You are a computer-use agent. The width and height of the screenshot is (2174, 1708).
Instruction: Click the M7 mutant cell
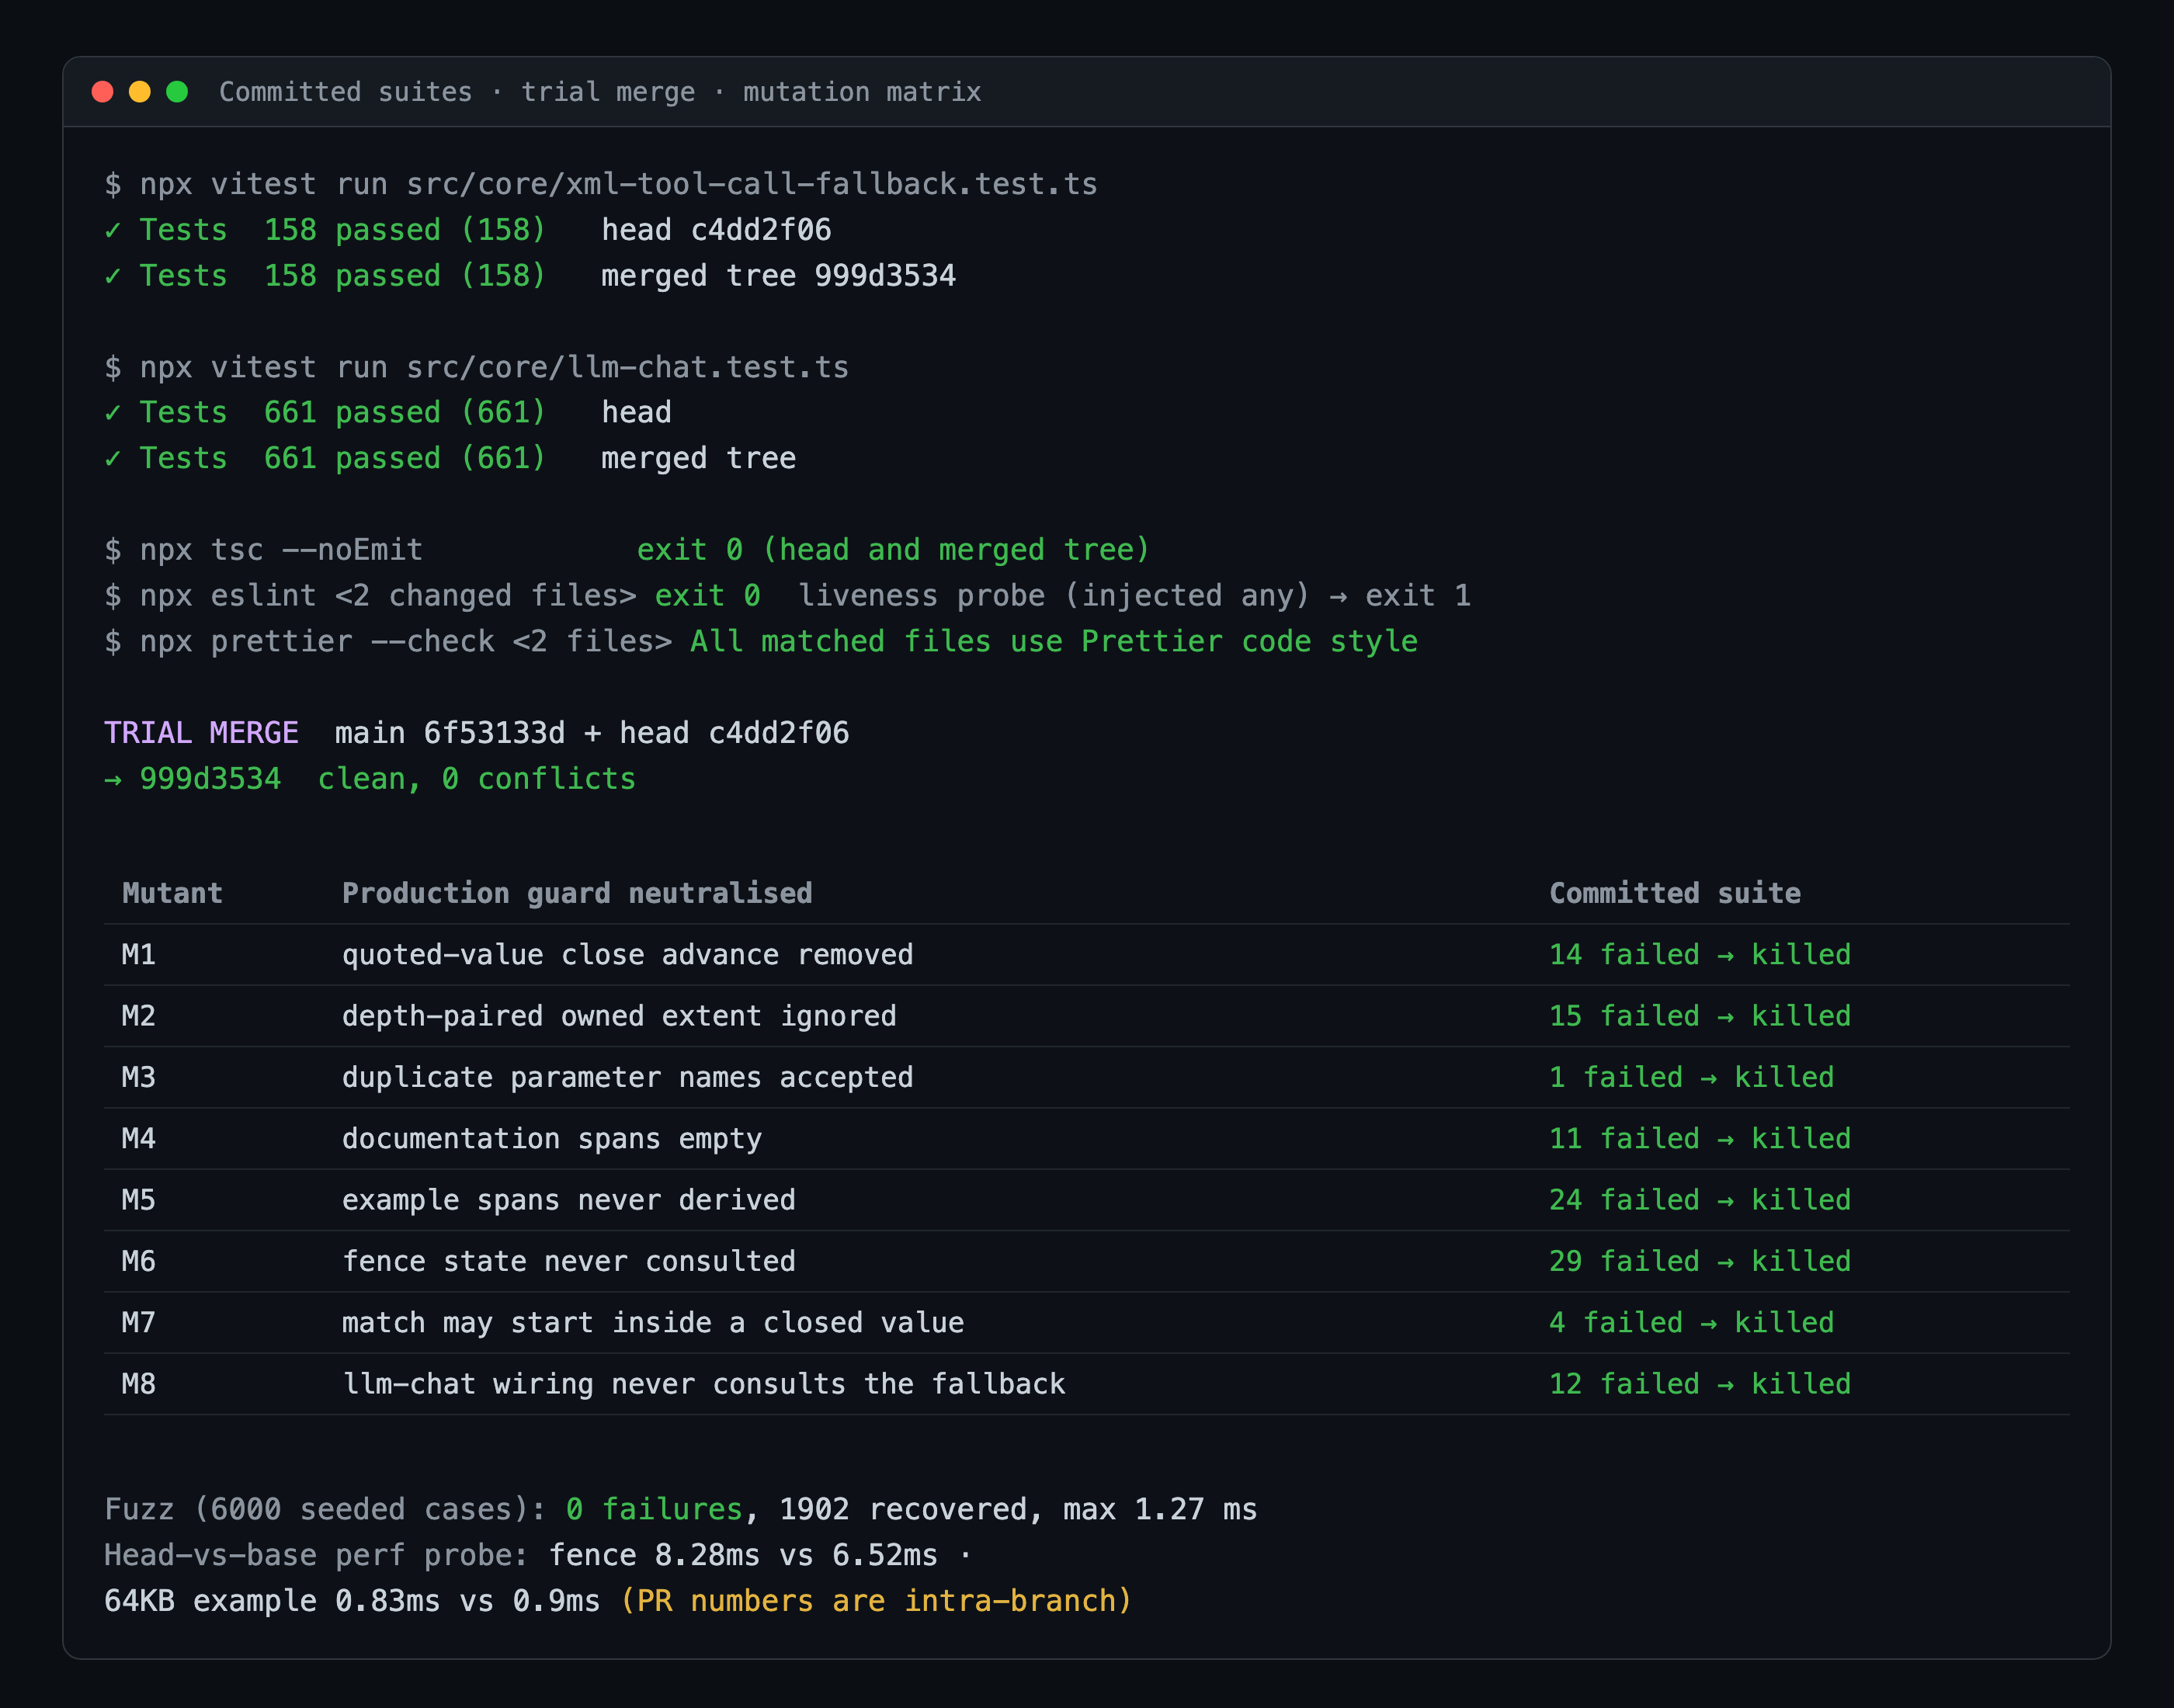pos(139,1323)
